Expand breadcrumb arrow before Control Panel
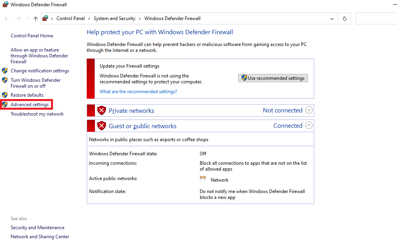The height and width of the screenshot is (241, 397). click(52, 18)
